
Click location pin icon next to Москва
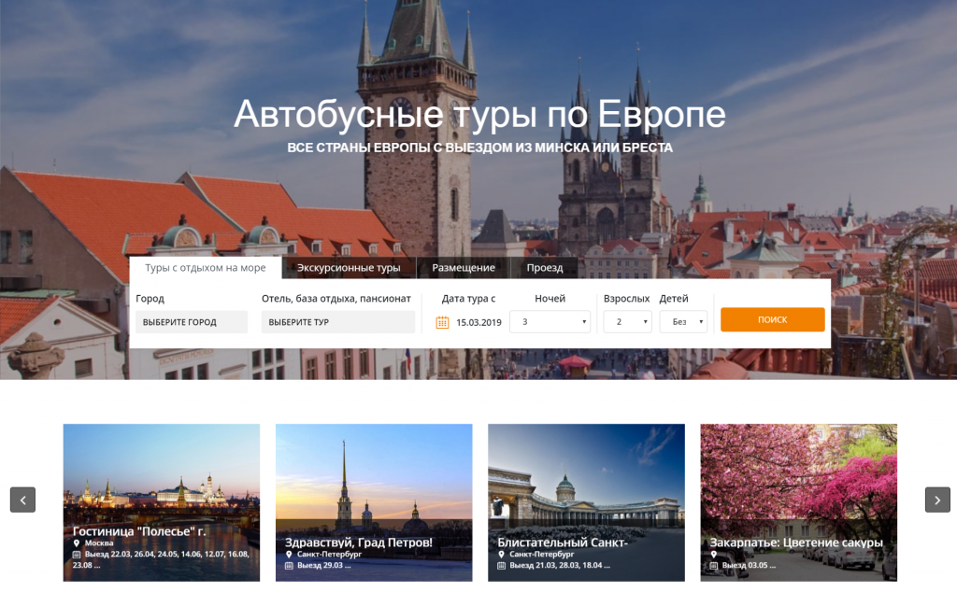77,543
